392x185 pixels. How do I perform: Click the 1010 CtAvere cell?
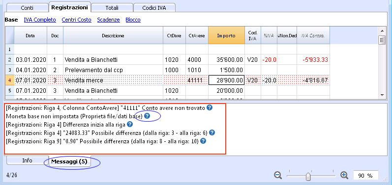coord(197,70)
